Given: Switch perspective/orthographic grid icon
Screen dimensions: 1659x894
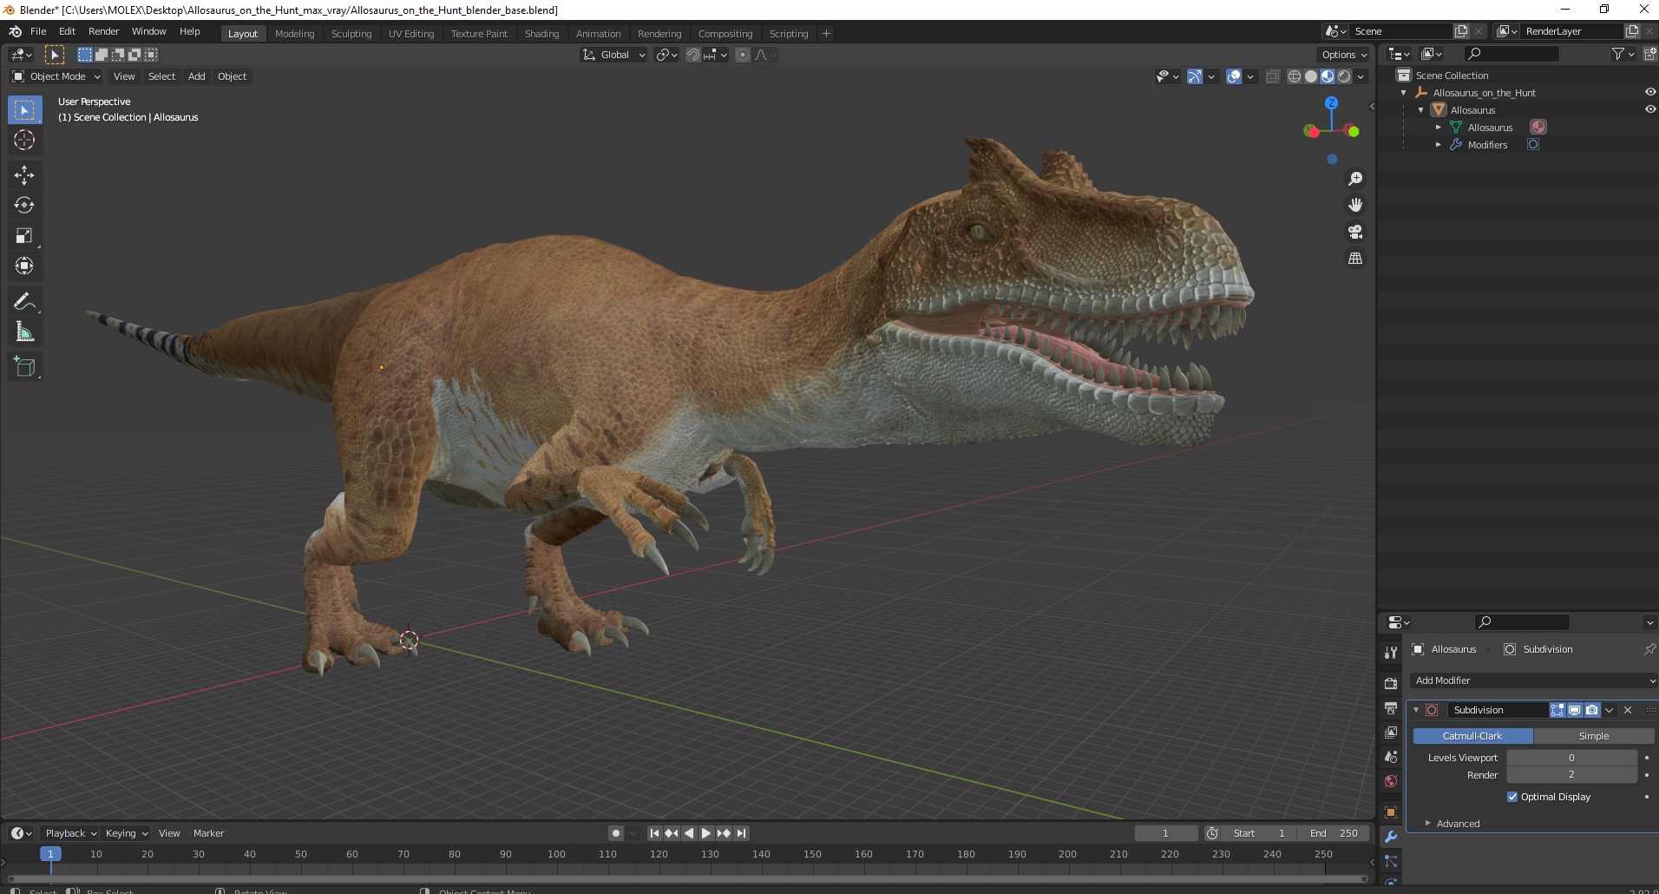Looking at the screenshot, I should (x=1354, y=259).
